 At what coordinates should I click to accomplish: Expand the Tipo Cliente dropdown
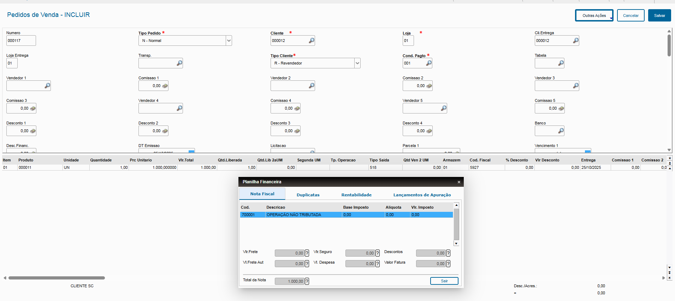pos(357,63)
